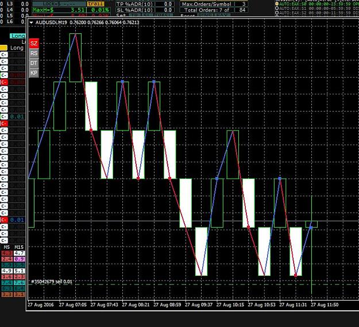This screenshot has height=327, width=359.
Task: Click the 27 Aug 08:21 time label
Action: (136, 305)
